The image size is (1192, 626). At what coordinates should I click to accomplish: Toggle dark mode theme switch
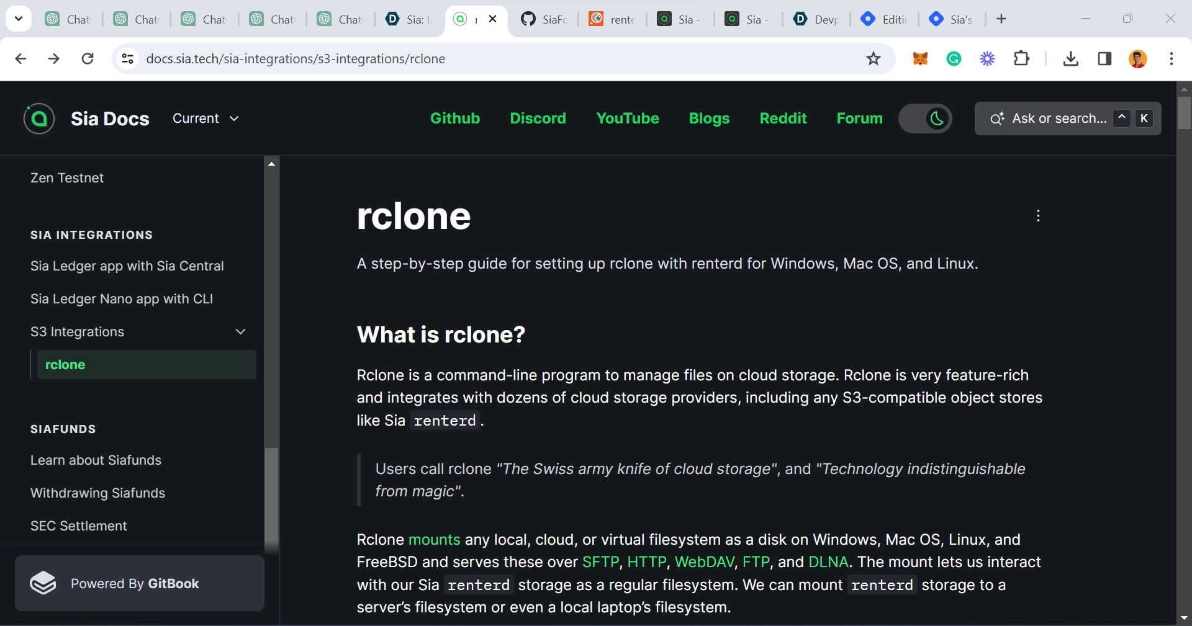click(x=925, y=118)
